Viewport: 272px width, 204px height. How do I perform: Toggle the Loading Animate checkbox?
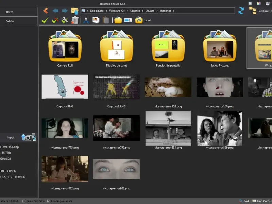(49, 201)
